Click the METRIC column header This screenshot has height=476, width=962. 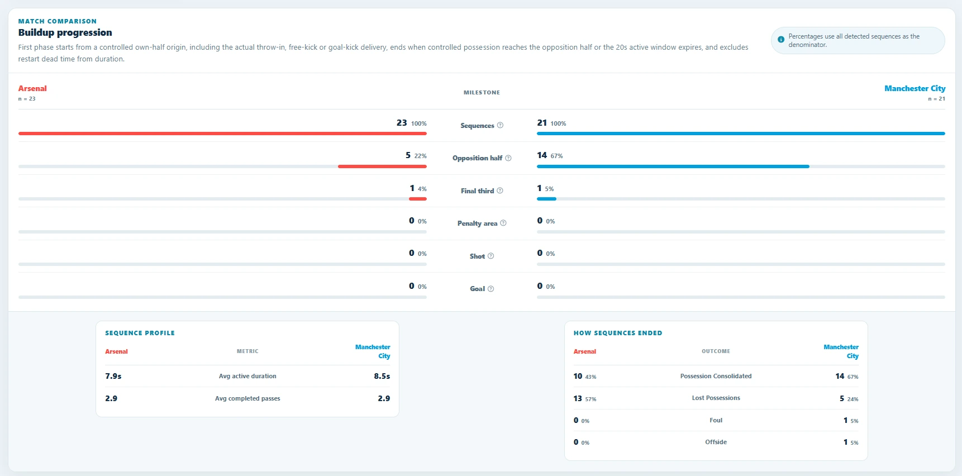pyautogui.click(x=247, y=351)
